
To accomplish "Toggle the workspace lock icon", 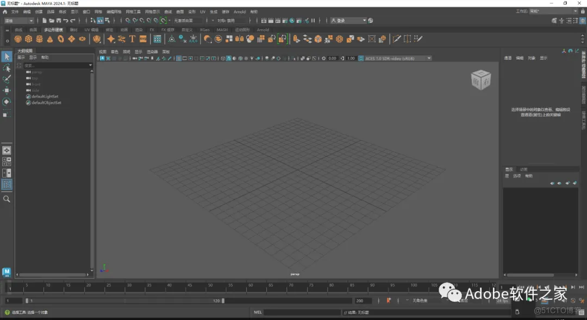I will [x=583, y=11].
